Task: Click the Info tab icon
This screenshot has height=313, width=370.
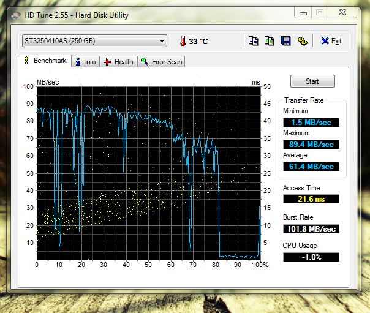Action: point(78,62)
